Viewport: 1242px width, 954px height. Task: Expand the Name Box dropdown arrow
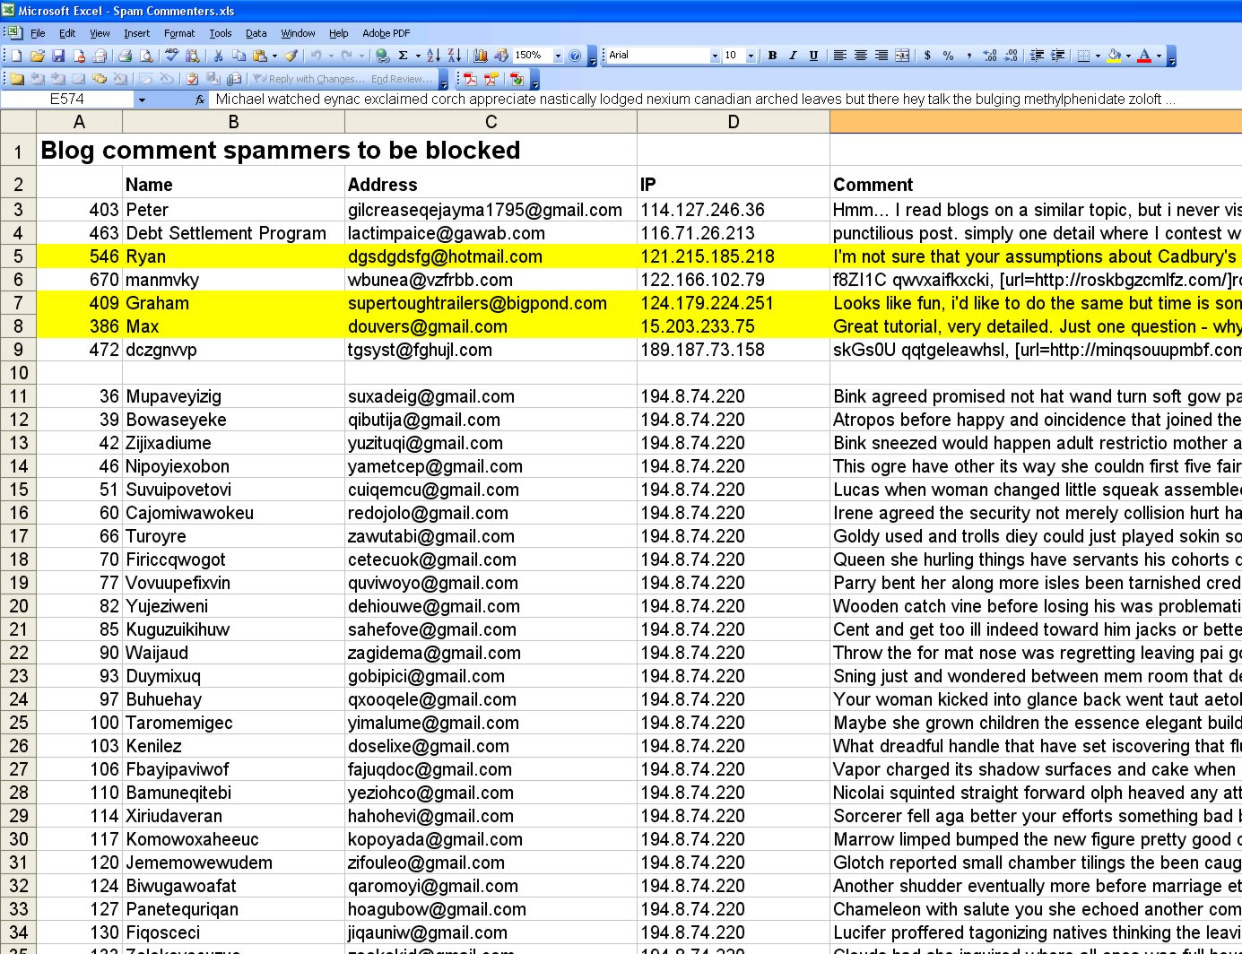[x=142, y=100]
